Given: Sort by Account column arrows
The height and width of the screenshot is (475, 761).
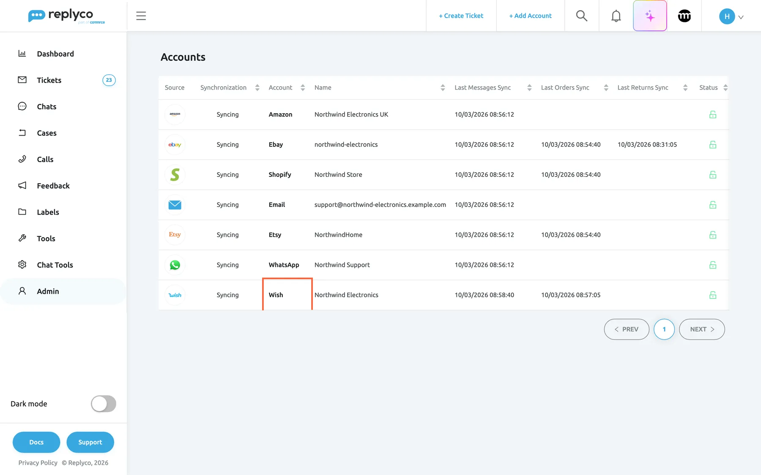Looking at the screenshot, I should tap(303, 87).
